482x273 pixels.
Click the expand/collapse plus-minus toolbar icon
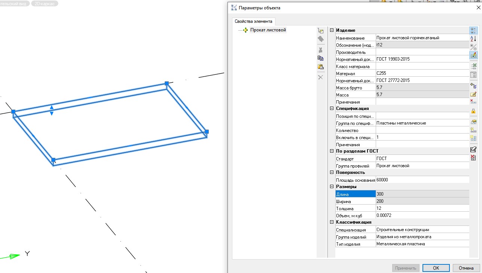pyautogui.click(x=473, y=47)
